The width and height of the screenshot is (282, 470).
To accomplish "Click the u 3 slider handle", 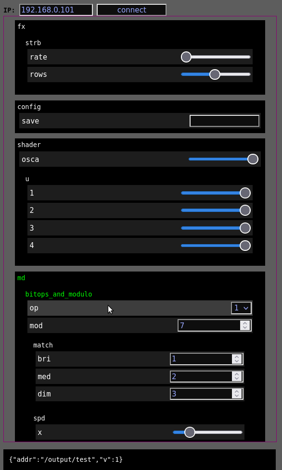I will coord(245,228).
